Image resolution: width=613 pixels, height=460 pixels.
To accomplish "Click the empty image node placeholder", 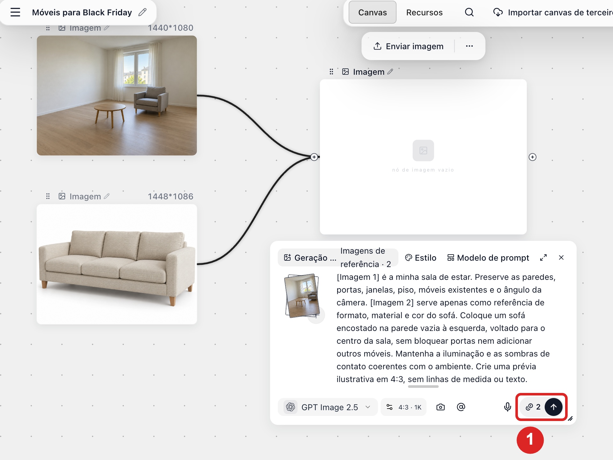I will click(x=423, y=157).
